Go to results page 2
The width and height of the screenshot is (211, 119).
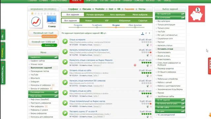coord(146,33)
